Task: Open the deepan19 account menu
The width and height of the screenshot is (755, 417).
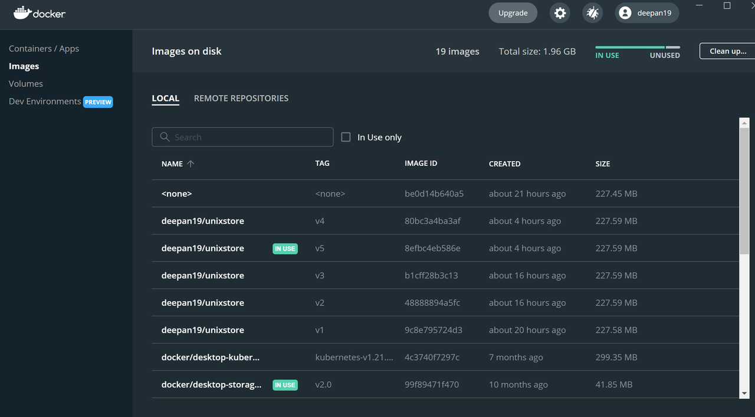Action: tap(647, 13)
